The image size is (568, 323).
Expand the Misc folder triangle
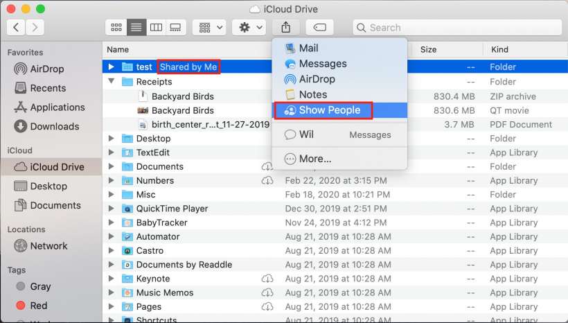[x=112, y=194]
